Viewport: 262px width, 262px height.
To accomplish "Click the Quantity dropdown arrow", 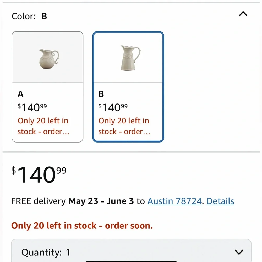I will 239,252.
